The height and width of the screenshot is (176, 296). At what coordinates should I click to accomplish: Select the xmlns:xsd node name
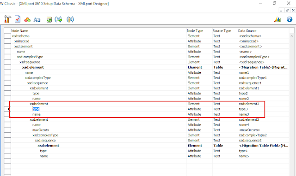(x=22, y=41)
